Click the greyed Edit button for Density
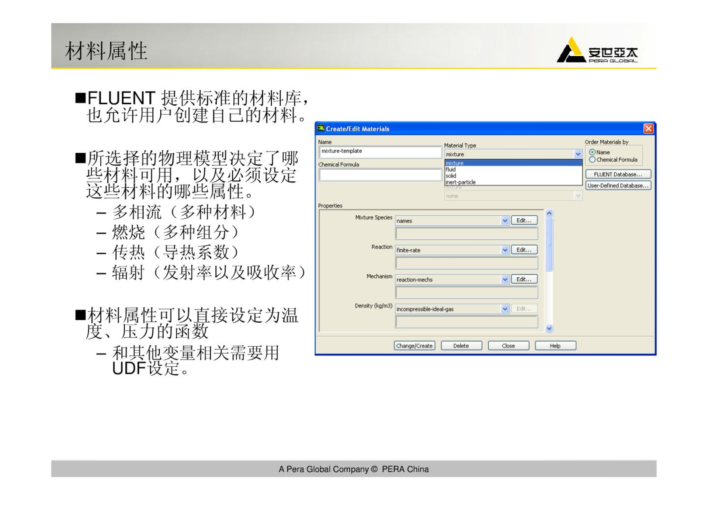Viewport: 708px width, 531px height. (524, 309)
